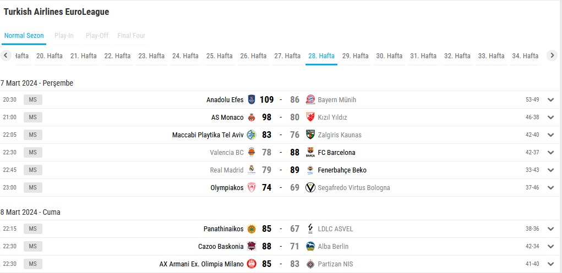The image size is (562, 273).
Task: Click the Fenerbahçe Beko logo
Action: tap(310, 170)
